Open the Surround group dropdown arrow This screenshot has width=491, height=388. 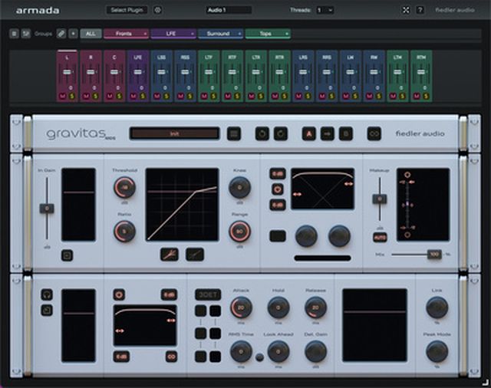click(x=239, y=34)
